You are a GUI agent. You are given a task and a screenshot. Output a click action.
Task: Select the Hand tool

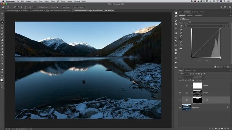point(2,69)
